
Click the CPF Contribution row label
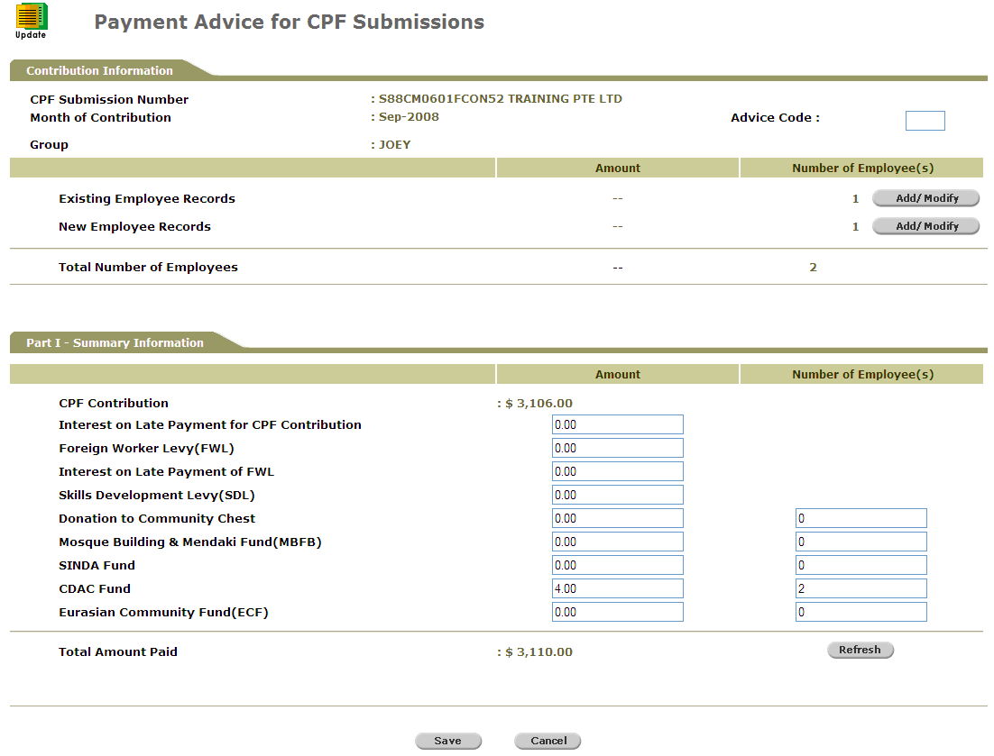pyautogui.click(x=114, y=404)
